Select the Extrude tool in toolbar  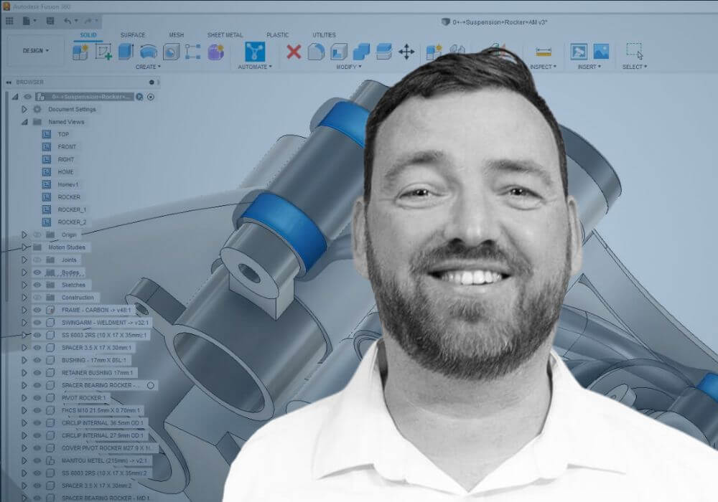[126, 52]
